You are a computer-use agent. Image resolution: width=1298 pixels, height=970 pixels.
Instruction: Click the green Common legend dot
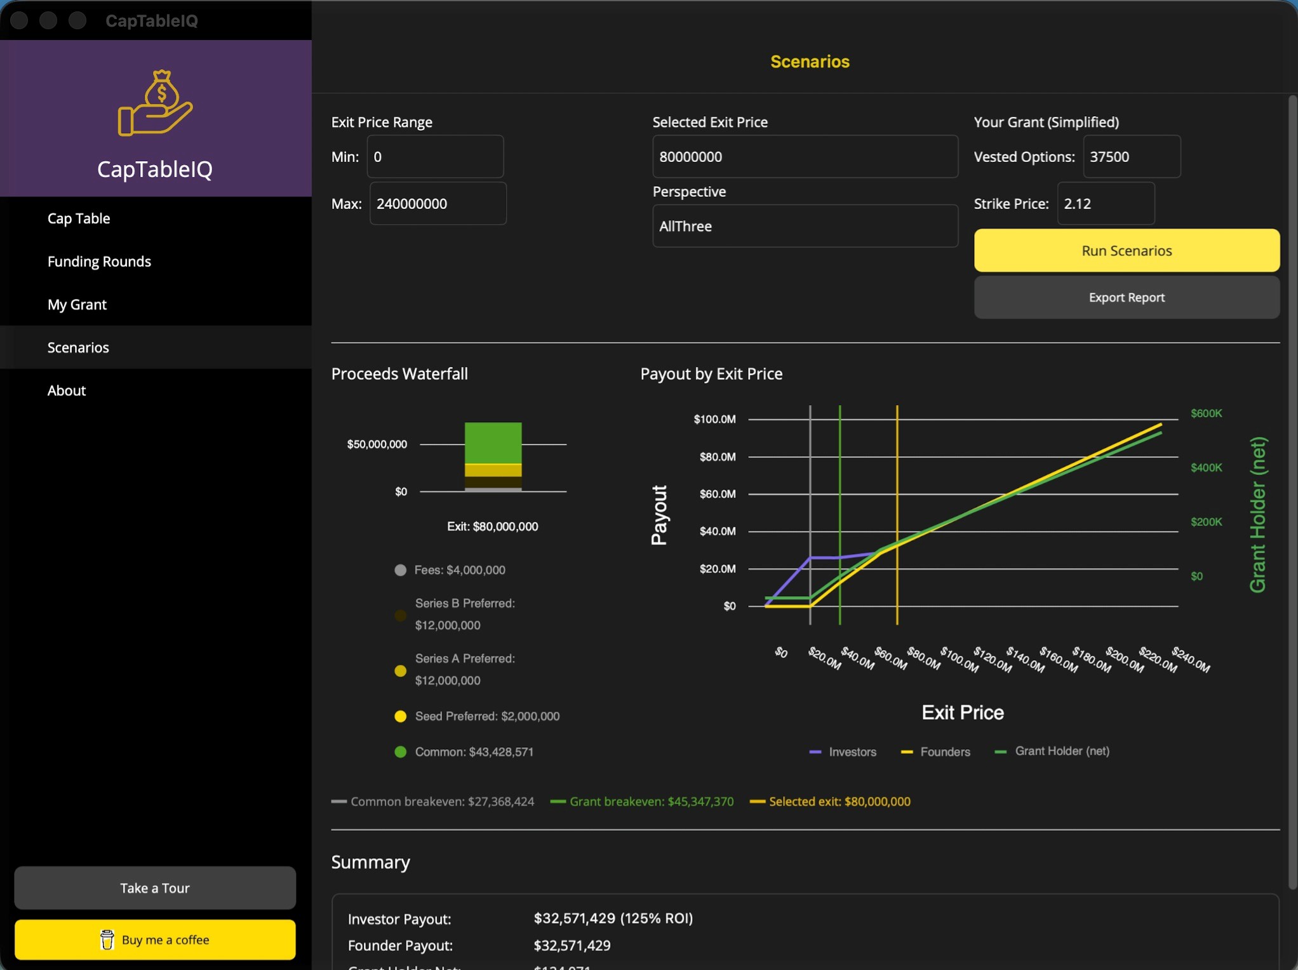[400, 752]
